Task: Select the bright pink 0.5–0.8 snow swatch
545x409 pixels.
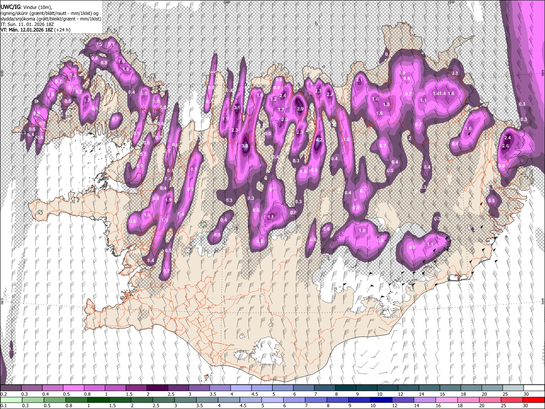Action: [73, 388]
